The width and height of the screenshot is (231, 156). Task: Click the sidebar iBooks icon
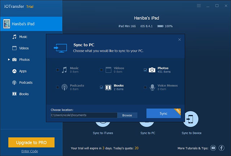click(x=14, y=94)
